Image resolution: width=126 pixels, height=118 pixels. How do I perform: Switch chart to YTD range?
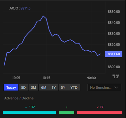coord(74,87)
